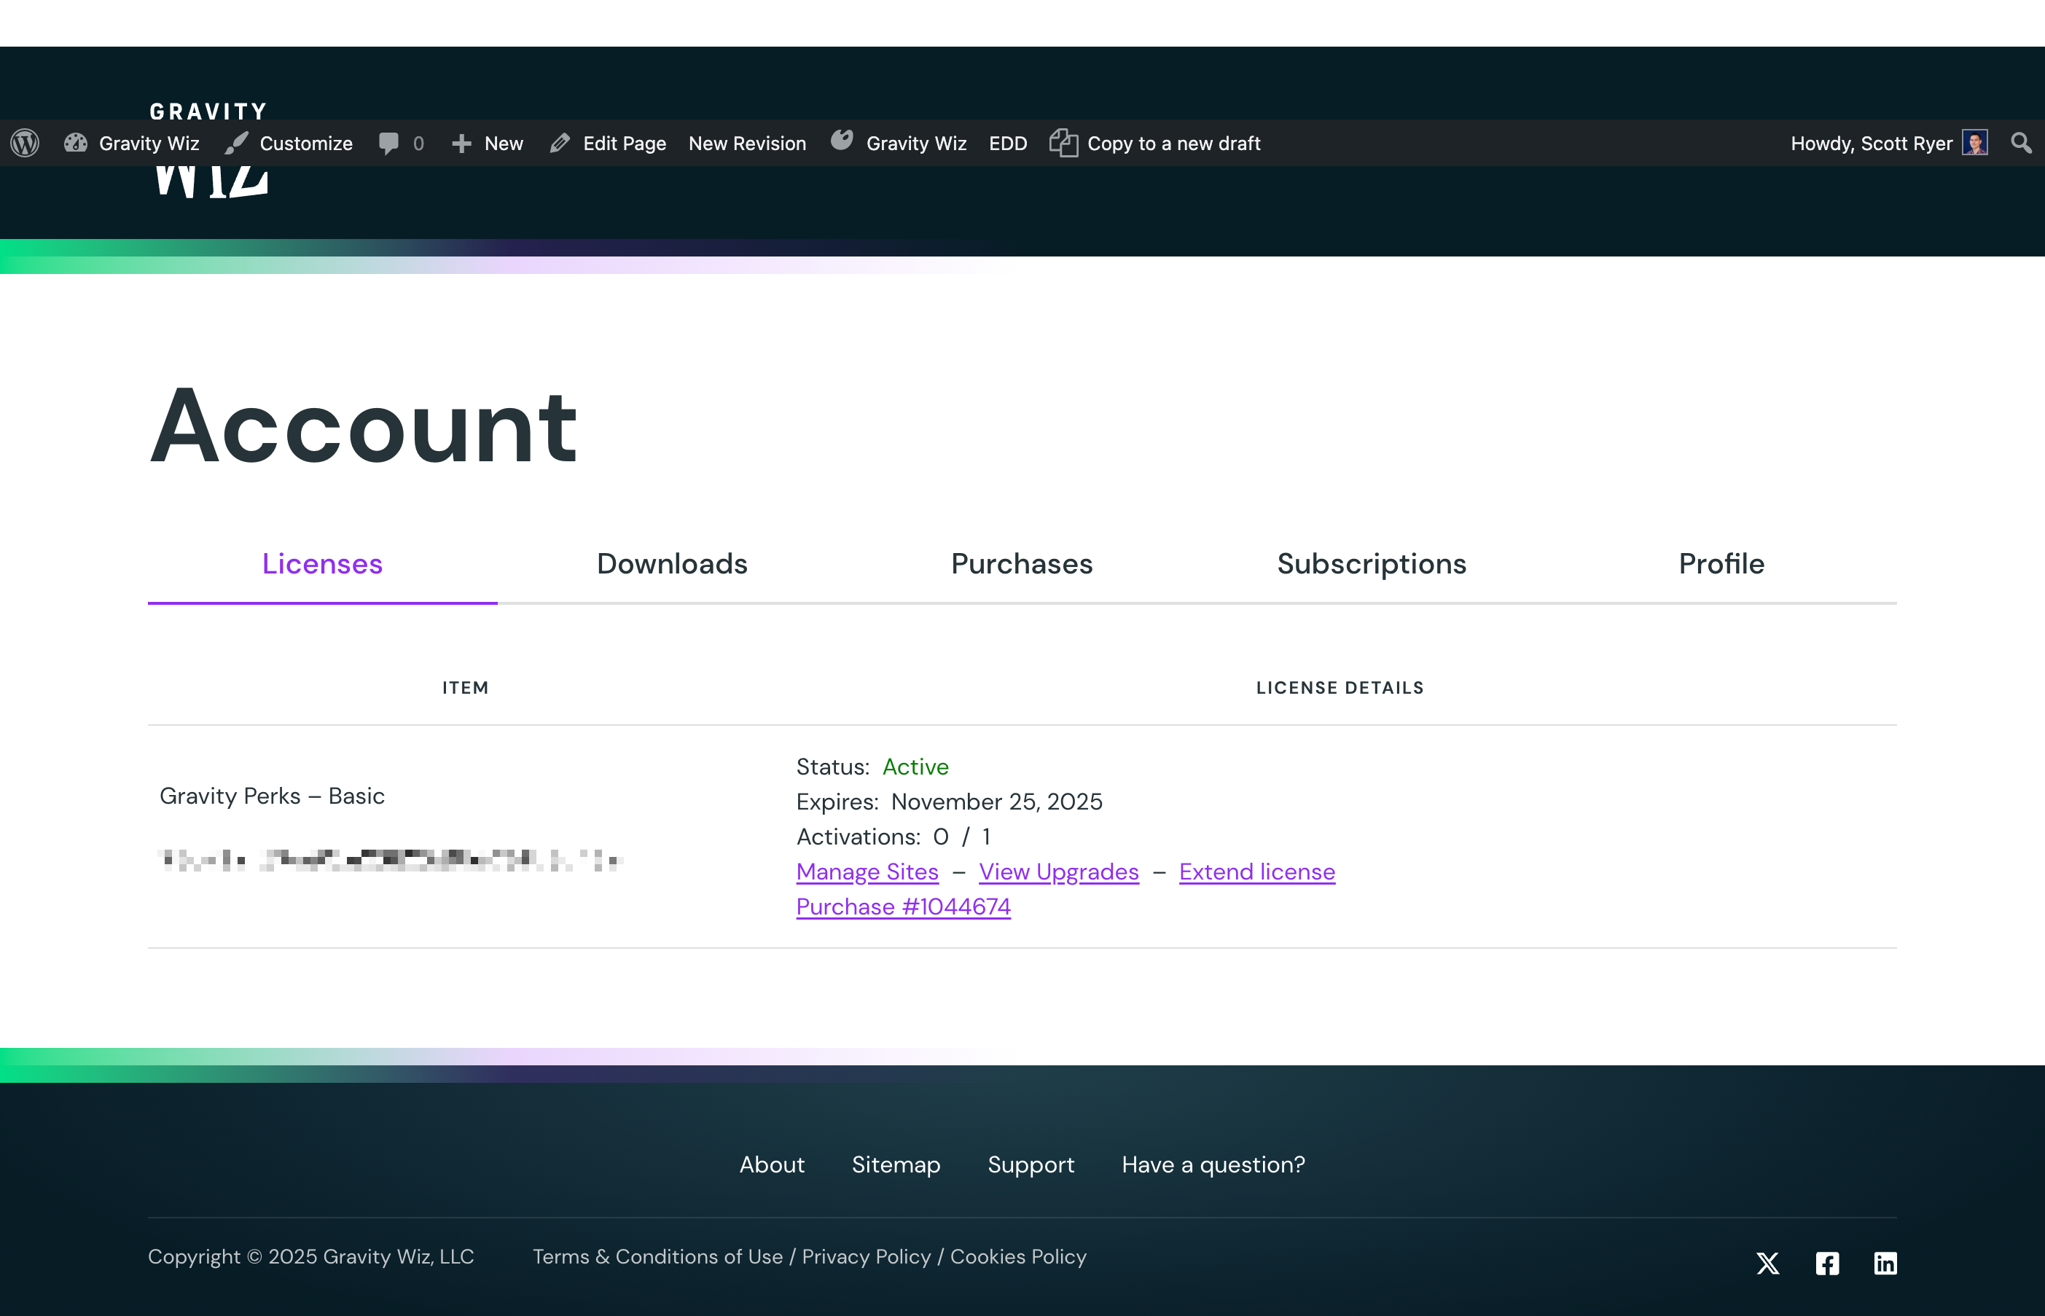The width and height of the screenshot is (2045, 1316).
Task: Click the Expires November 25, 2025 text
Action: tap(950, 802)
